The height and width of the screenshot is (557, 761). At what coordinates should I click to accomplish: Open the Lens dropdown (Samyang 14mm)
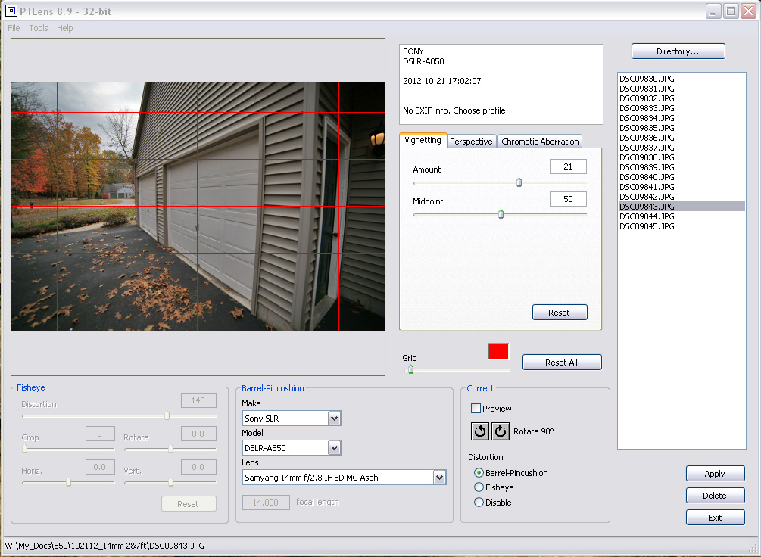[439, 478]
